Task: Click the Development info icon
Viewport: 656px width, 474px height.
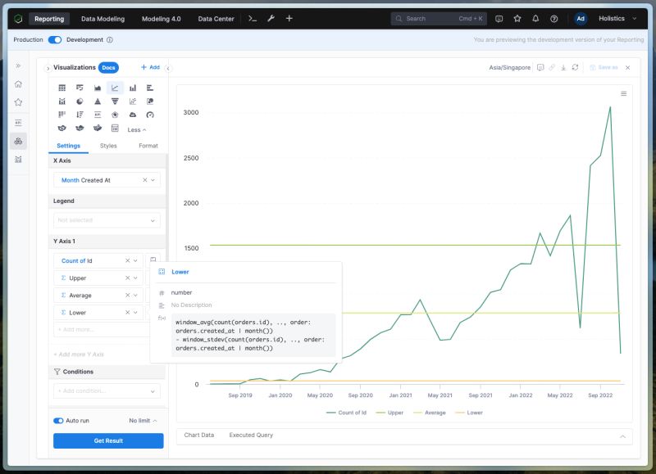Action: click(x=110, y=39)
